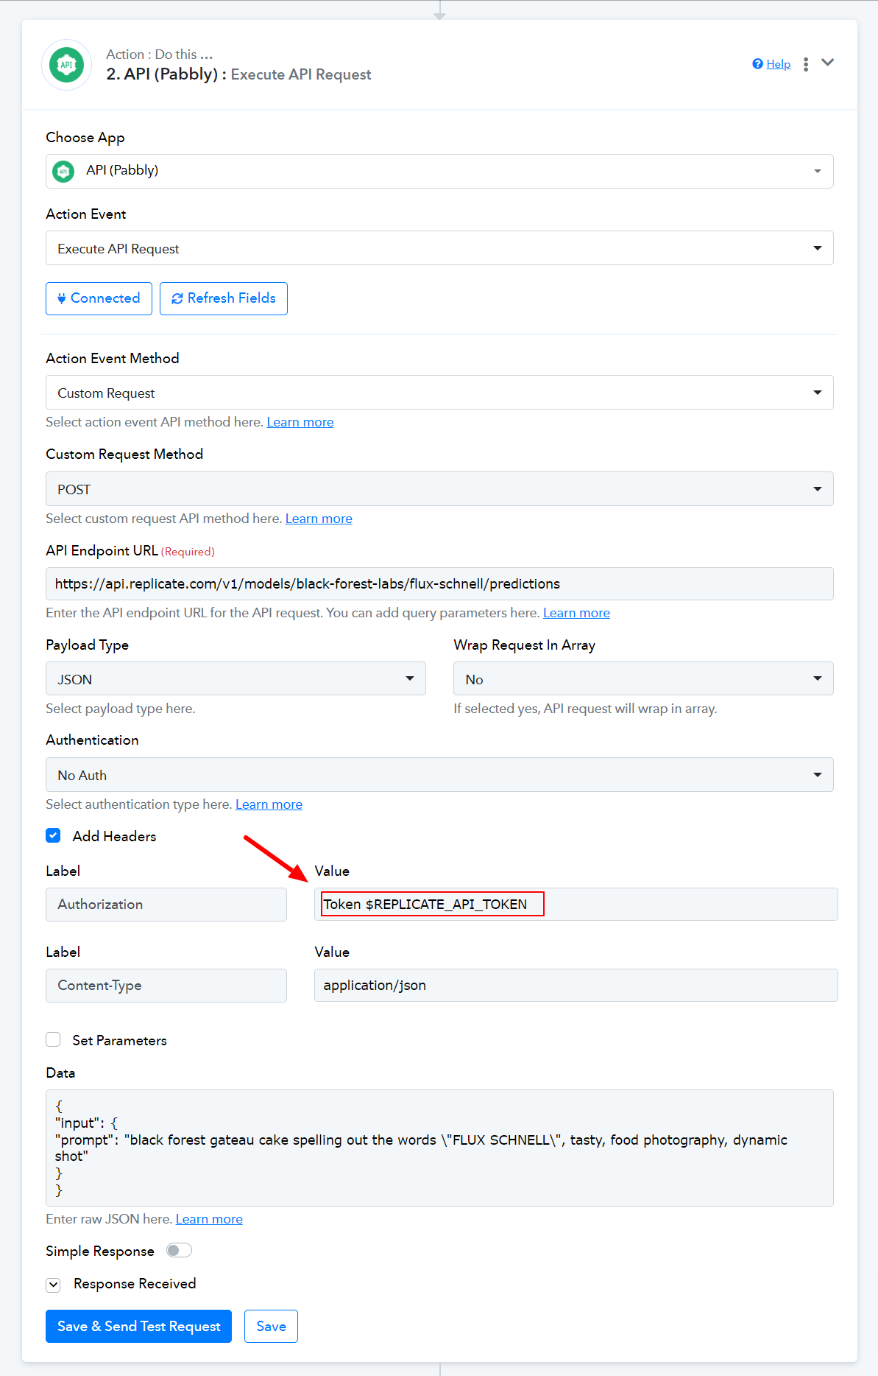Click the plug icon in Connected button
This screenshot has width=878, height=1376.
click(62, 298)
